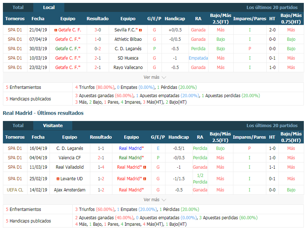Screen dimensions: 306x229
Task: Click 4 Triunfos (80.00%) summary text
Action: [x=95, y=87]
